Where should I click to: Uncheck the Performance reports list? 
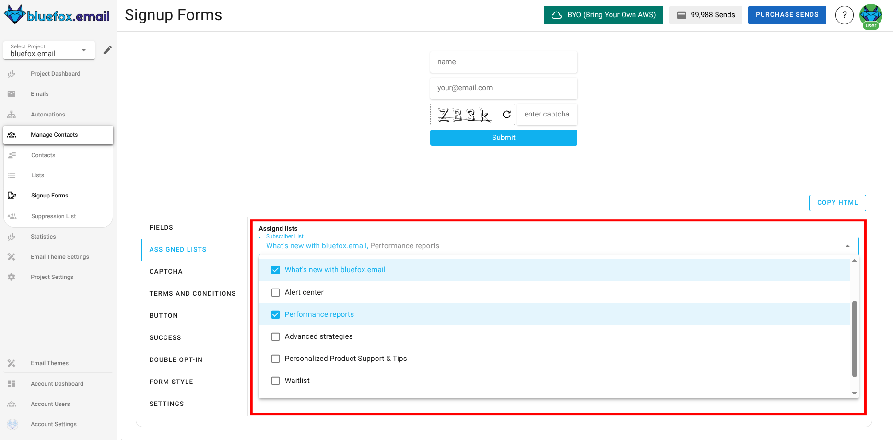(x=275, y=314)
